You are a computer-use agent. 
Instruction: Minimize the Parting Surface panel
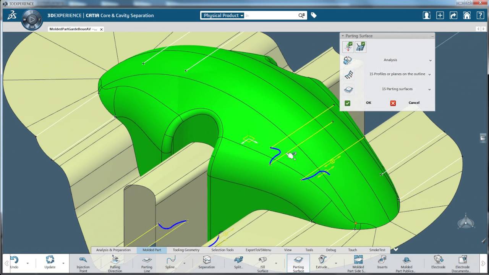click(432, 36)
